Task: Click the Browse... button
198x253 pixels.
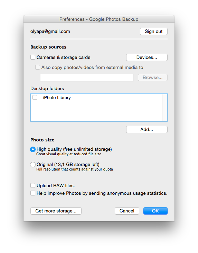Action: click(153, 78)
